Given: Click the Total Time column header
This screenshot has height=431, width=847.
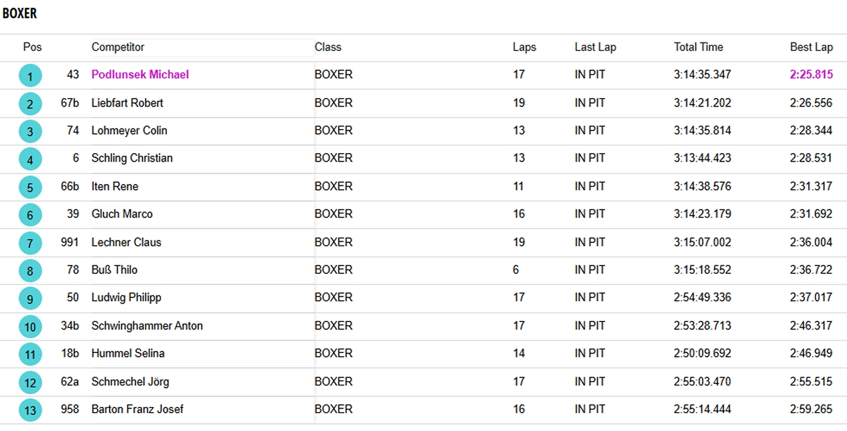Looking at the screenshot, I should click(x=698, y=47).
